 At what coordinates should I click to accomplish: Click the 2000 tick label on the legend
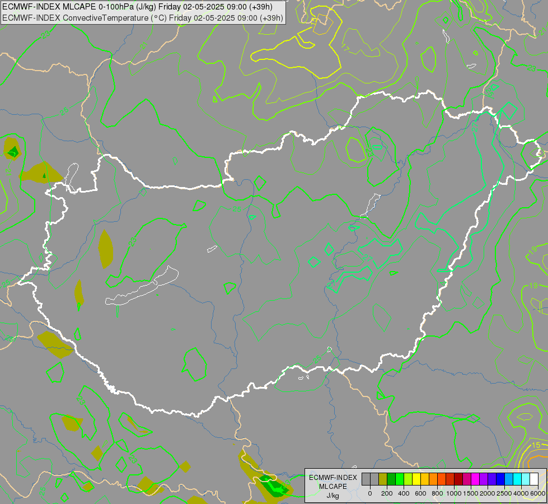coord(488,493)
